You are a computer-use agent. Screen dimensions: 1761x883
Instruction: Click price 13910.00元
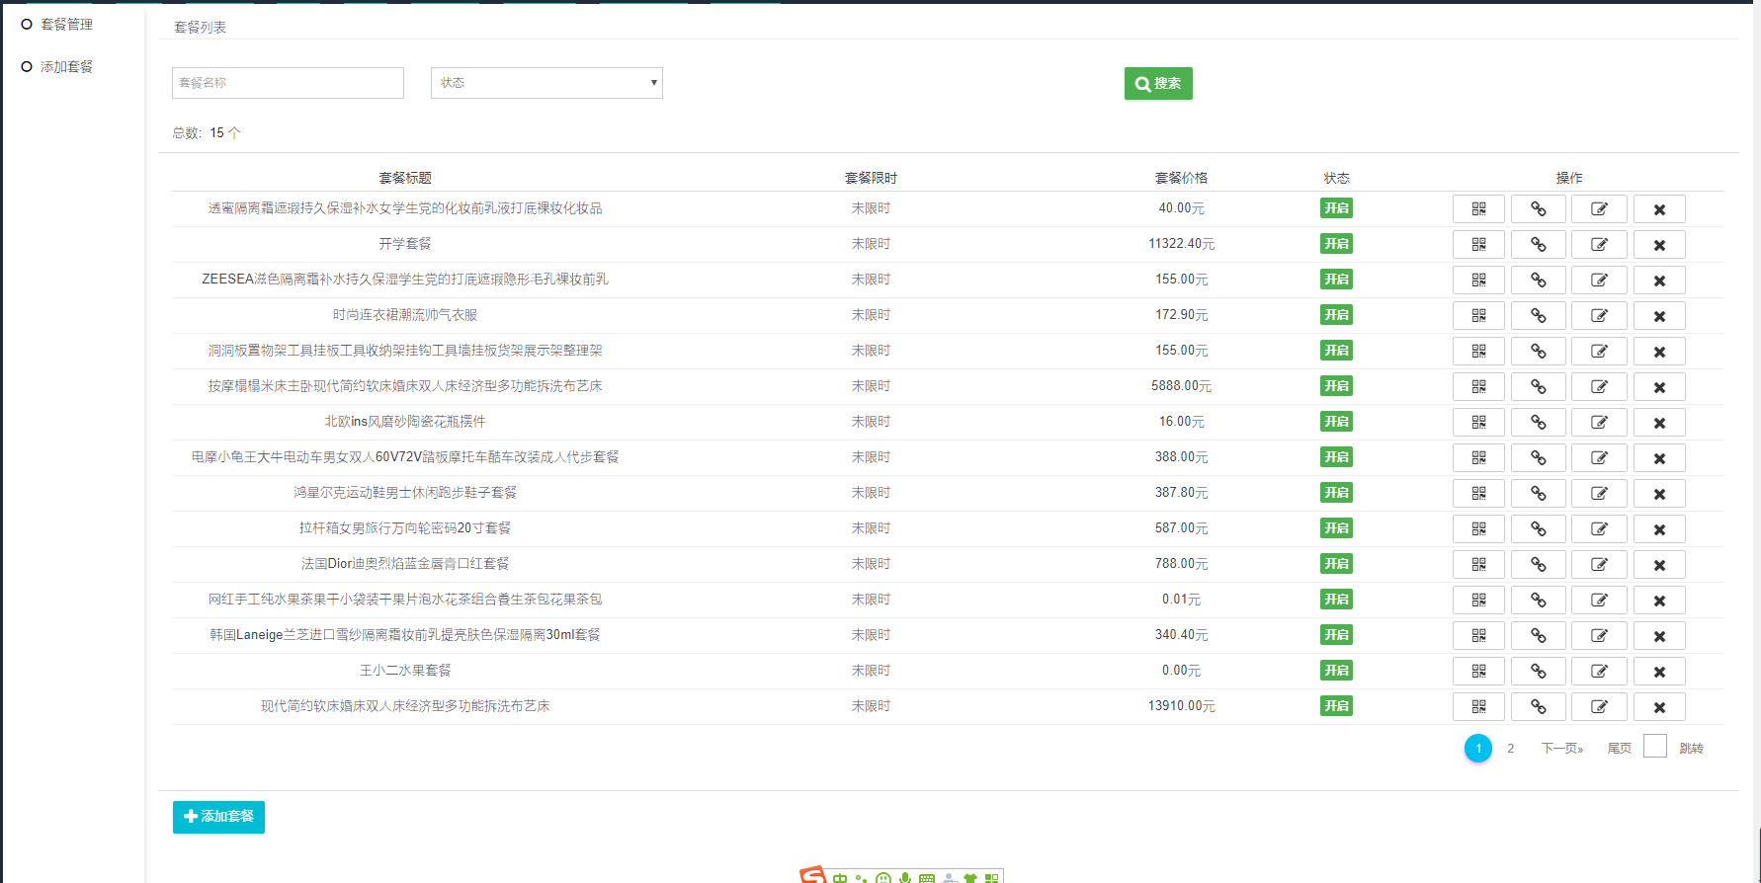(x=1181, y=706)
